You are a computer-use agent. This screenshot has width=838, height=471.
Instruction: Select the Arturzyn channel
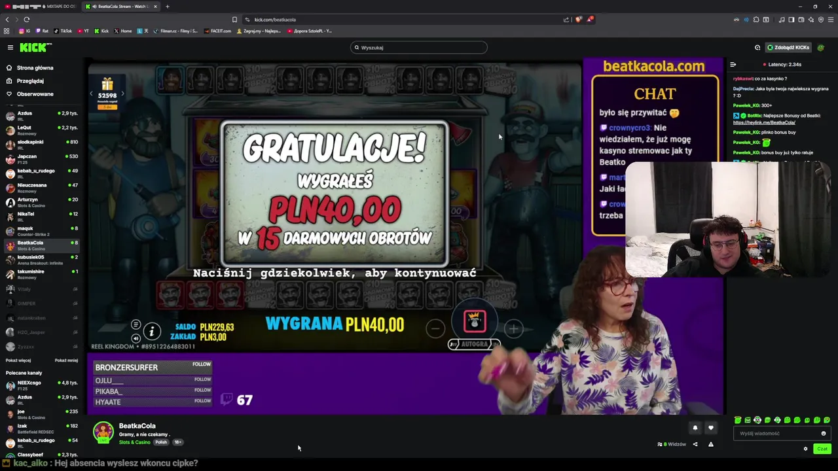coord(41,202)
